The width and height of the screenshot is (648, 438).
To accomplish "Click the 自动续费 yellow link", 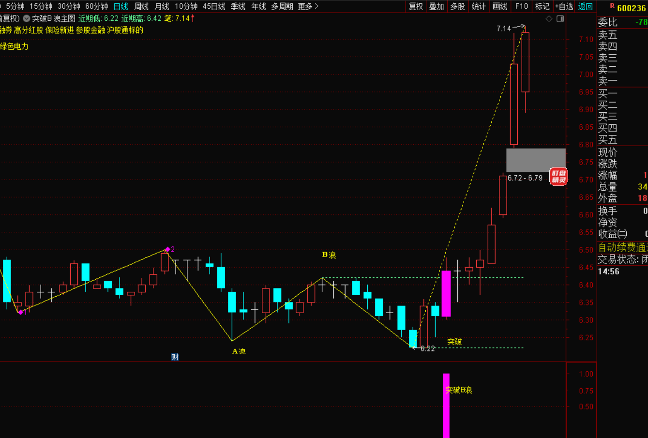I will coord(622,247).
